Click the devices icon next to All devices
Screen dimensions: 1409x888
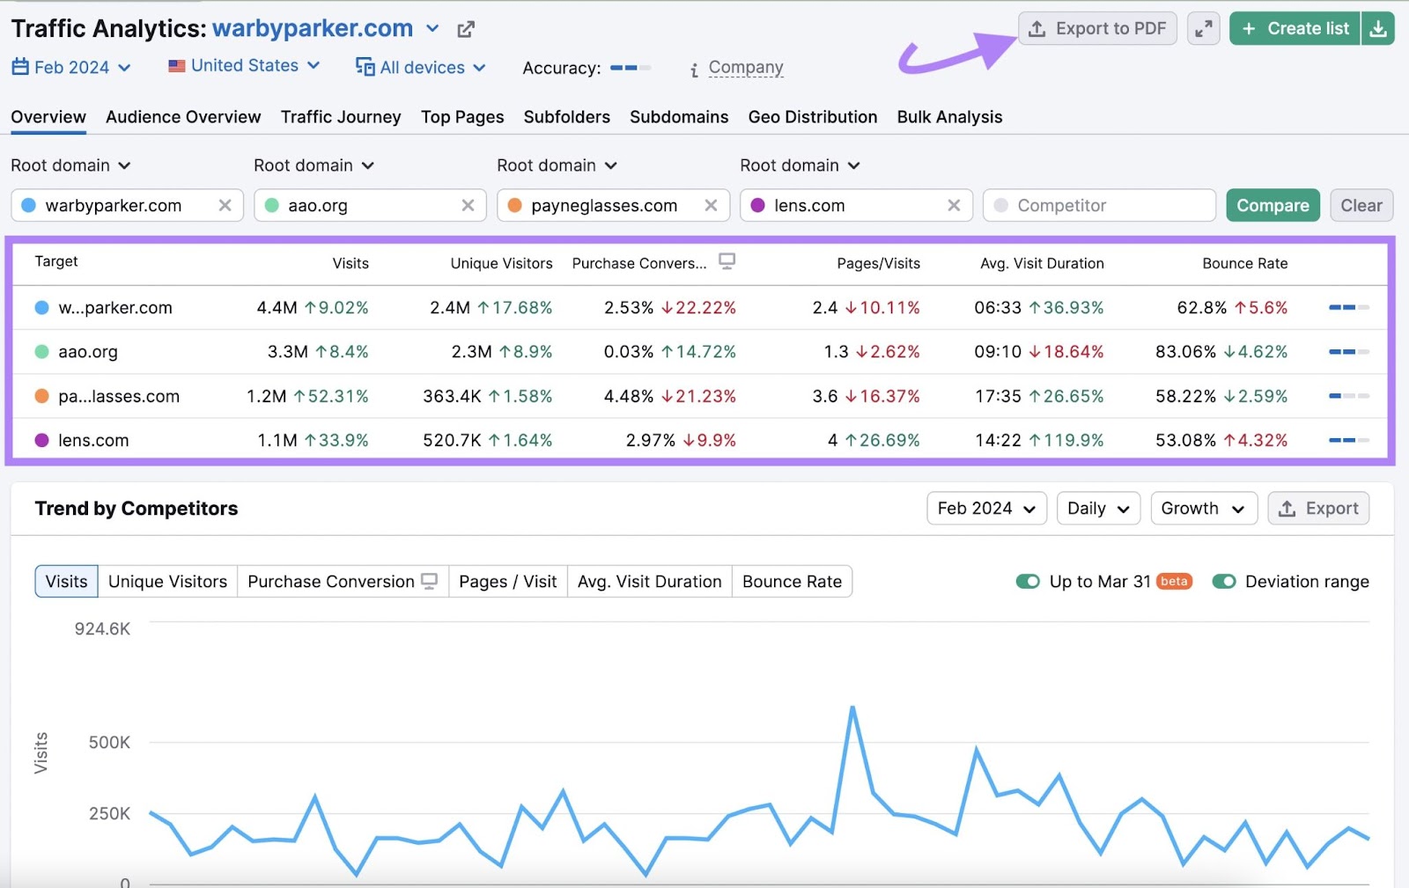tap(364, 67)
